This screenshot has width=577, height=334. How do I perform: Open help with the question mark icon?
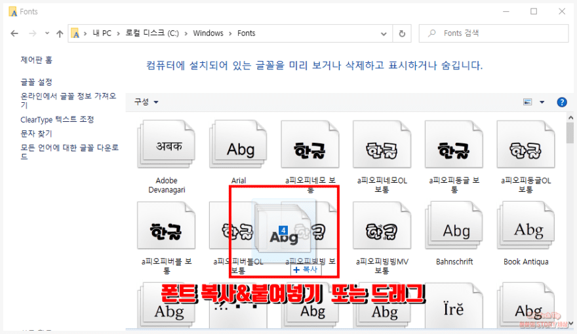click(561, 102)
